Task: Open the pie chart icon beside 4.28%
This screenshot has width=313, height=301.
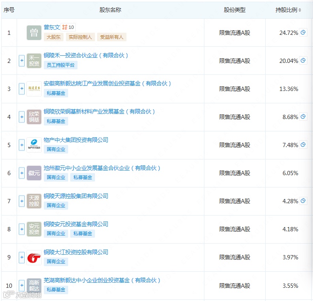Action: (x=303, y=201)
